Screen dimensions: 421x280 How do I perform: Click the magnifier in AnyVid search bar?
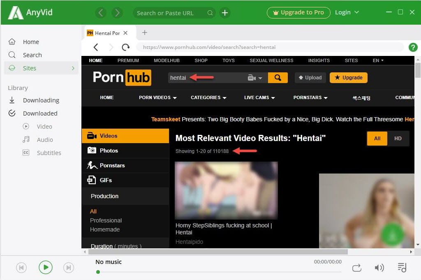click(x=210, y=13)
